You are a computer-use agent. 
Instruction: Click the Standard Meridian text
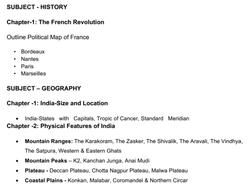pyautogui.click(x=165, y=119)
